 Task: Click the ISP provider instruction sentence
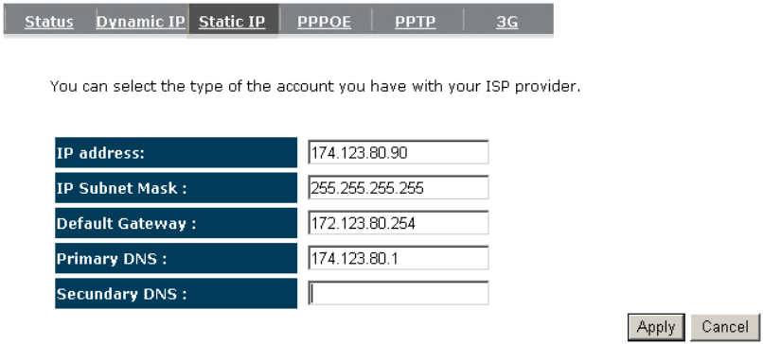tap(315, 87)
